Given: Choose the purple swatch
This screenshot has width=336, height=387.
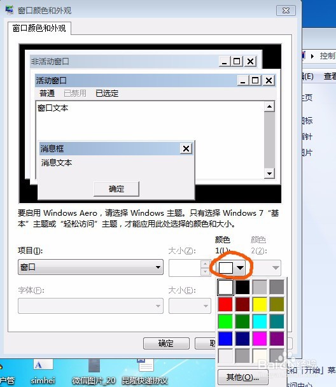Looking at the screenshot, I should [x=277, y=339].
